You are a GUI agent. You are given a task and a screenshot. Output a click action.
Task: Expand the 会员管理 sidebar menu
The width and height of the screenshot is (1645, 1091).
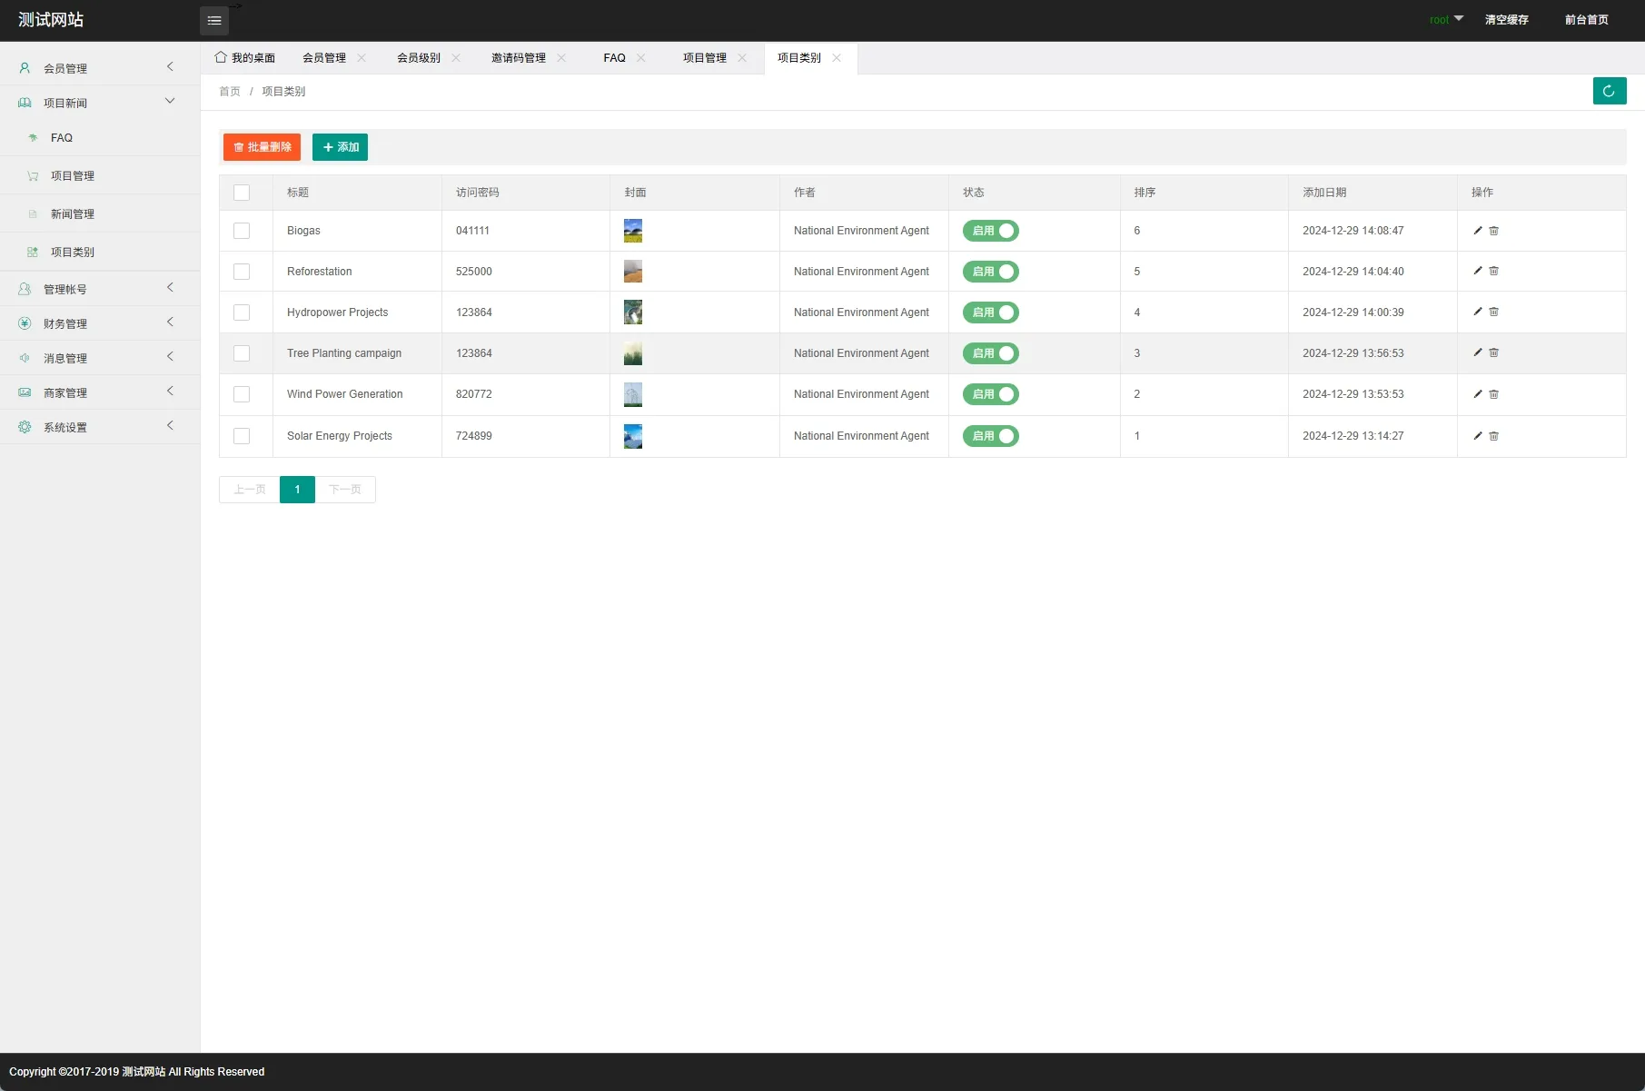point(98,68)
